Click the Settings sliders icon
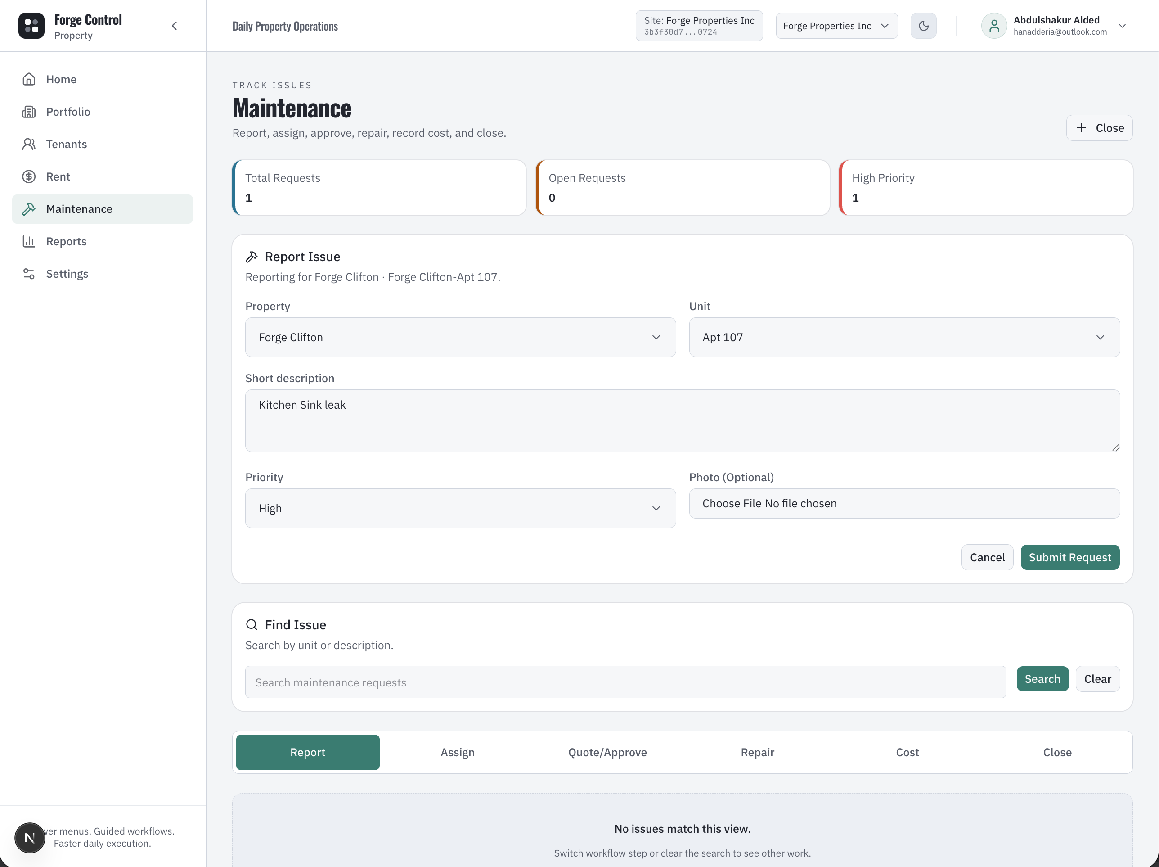Viewport: 1159px width, 867px height. click(x=29, y=274)
